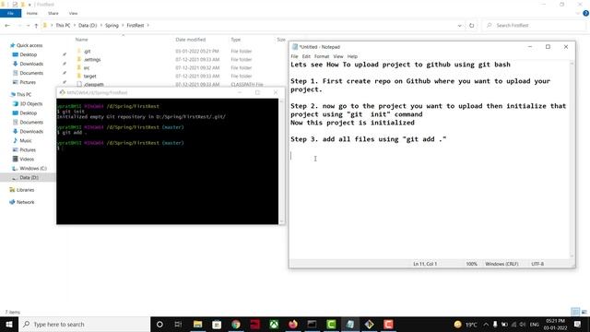590x332 pixels.
Task: Expand the Explorer ribbon chevron
Action: point(578,13)
